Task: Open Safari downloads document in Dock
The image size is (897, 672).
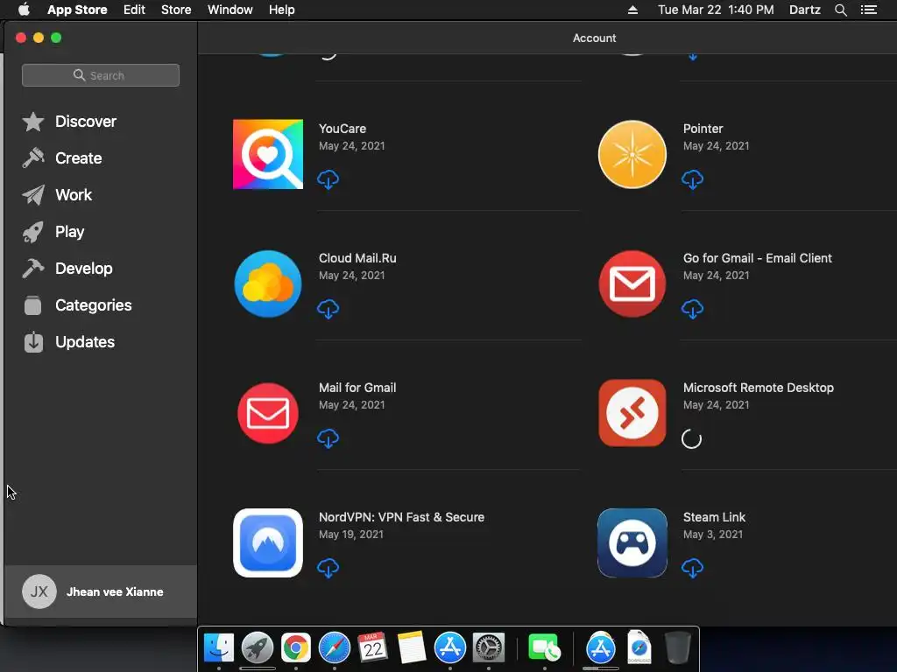Action: (x=639, y=647)
